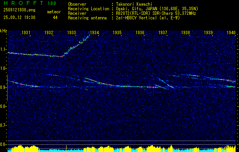Click the Receiver info line
Image resolution: width=239 pixels, height=152 pixels.
click(x=132, y=13)
